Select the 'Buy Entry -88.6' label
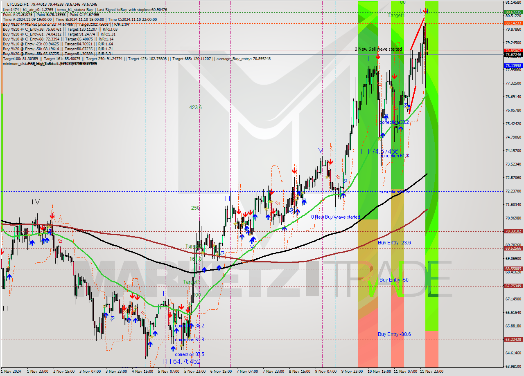This screenshot has height=376, width=524. pyautogui.click(x=394, y=334)
